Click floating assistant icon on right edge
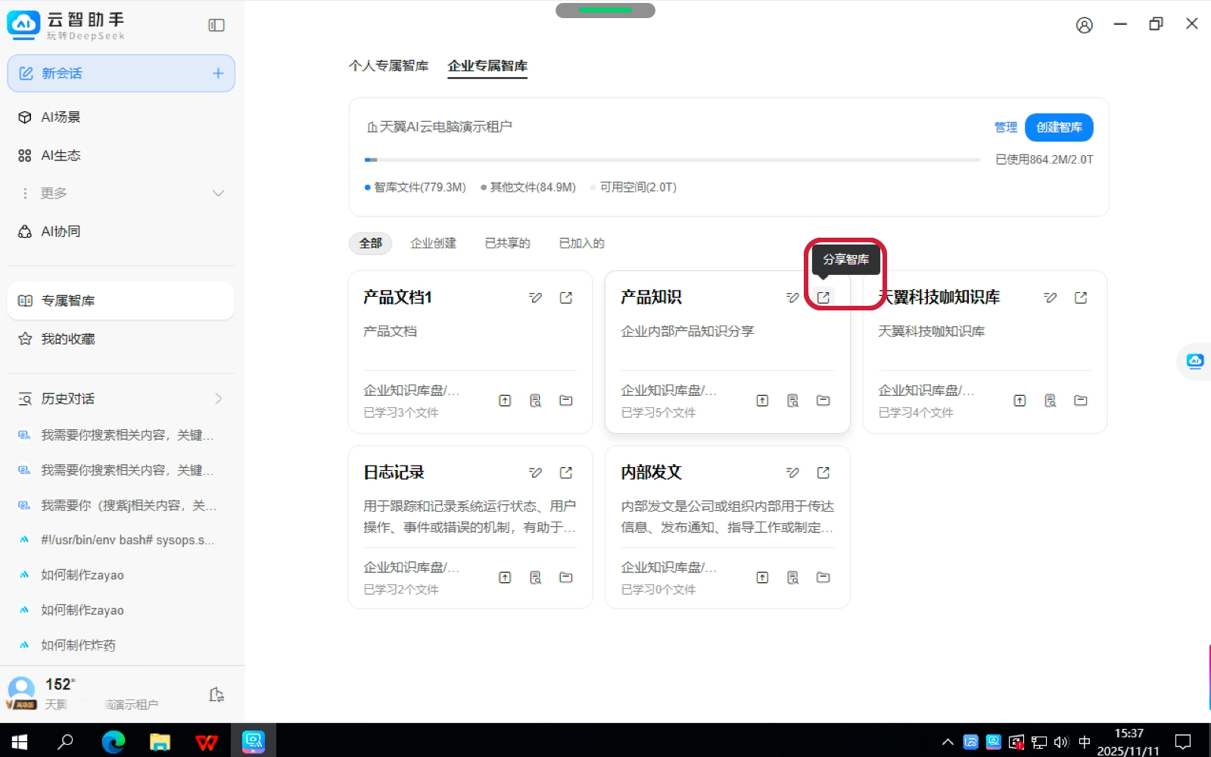Viewport: 1211px width, 757px height. [x=1195, y=361]
